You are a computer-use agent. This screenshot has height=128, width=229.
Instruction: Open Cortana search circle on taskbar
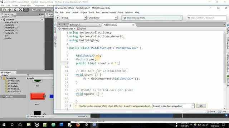(x=12, y=125)
